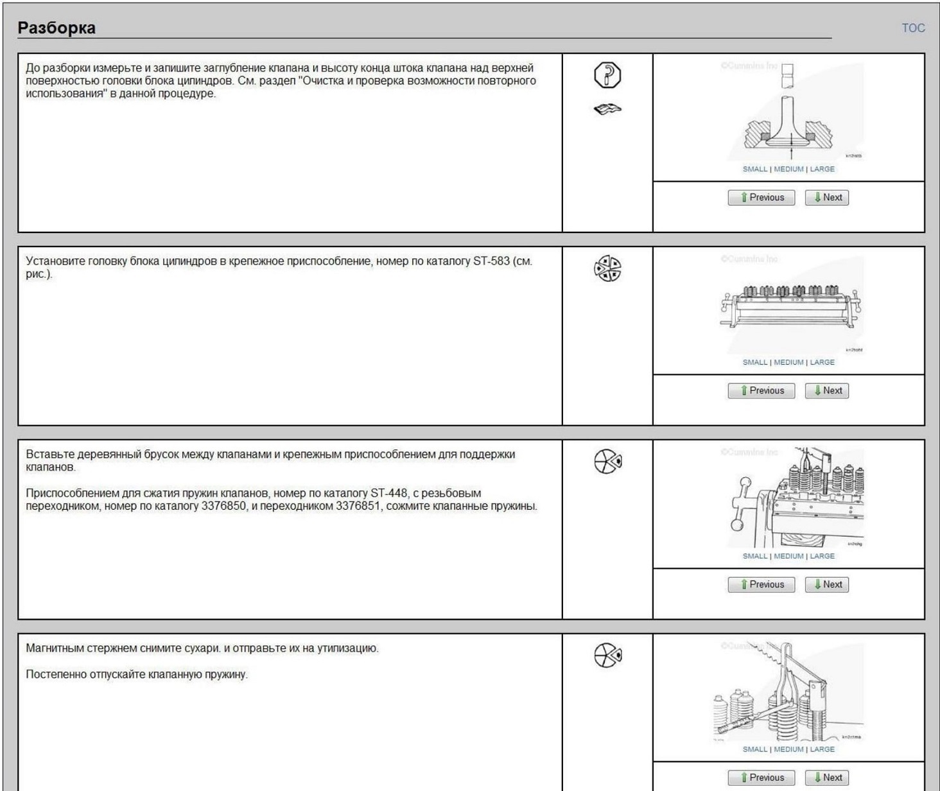The width and height of the screenshot is (940, 791).
Task: Click the text starting 'До разборки измерьте'
Action: click(281, 81)
